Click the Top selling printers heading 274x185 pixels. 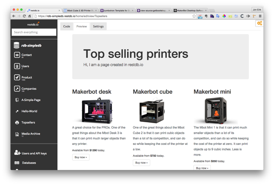(136, 54)
